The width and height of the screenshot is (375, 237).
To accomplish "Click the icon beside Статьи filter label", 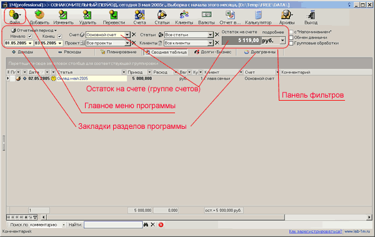I will click(x=161, y=35).
